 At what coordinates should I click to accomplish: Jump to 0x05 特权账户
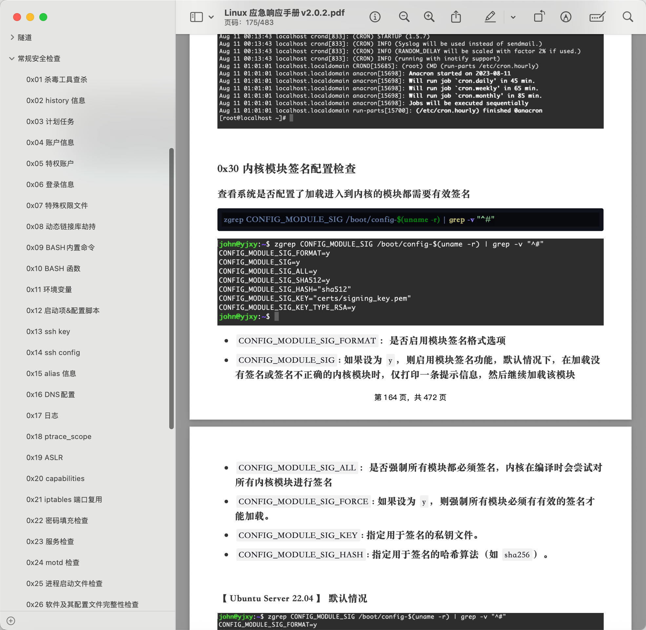pos(50,163)
